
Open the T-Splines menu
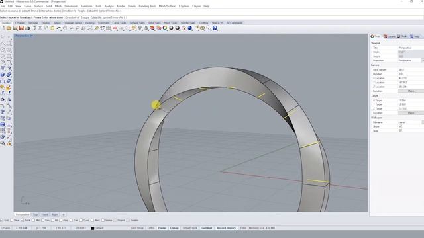184,6
